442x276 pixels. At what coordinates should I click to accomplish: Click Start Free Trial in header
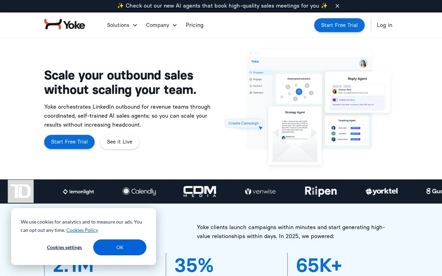point(339,25)
